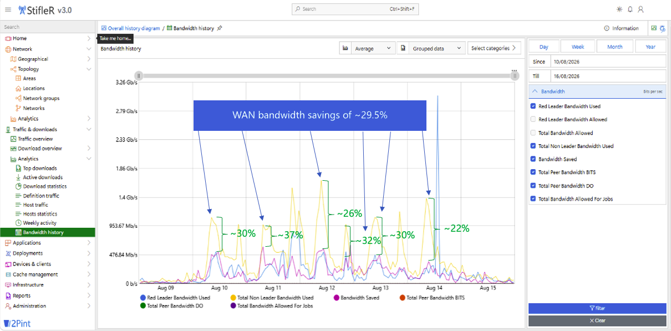This screenshot has height=331, width=671.
Task: Click the Networks branch icon in the sidebar
Action: 18,108
